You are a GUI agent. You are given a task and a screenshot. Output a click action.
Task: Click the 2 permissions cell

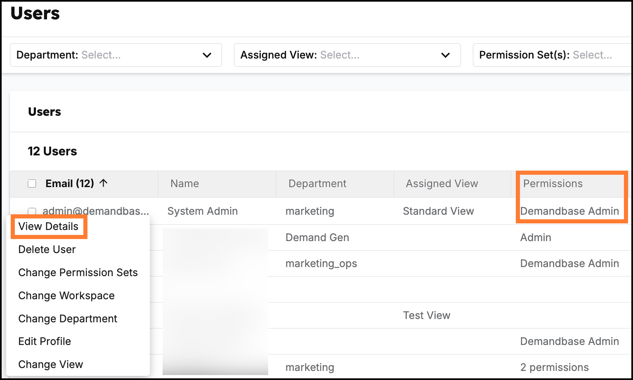point(555,367)
